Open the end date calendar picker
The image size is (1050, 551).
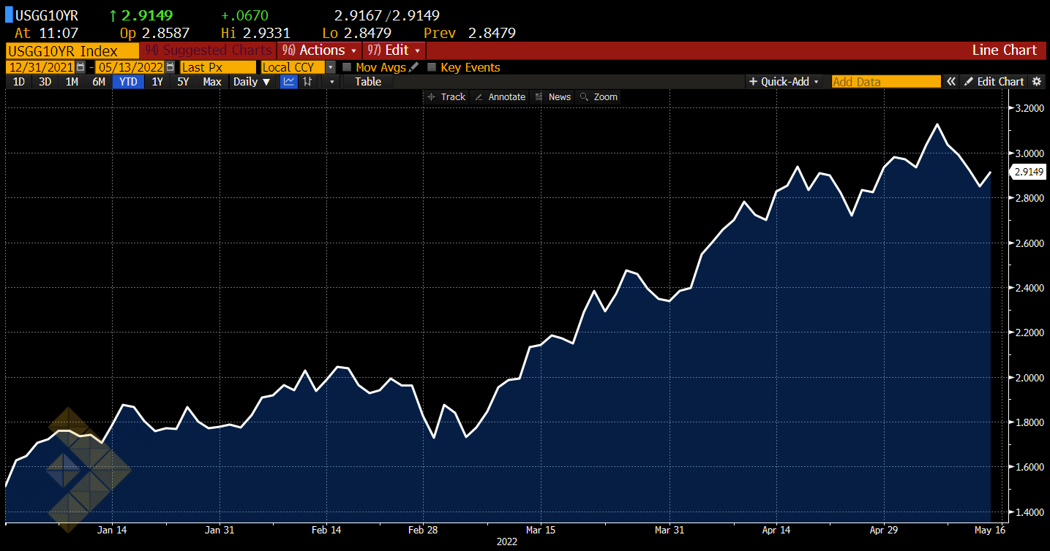(x=170, y=67)
